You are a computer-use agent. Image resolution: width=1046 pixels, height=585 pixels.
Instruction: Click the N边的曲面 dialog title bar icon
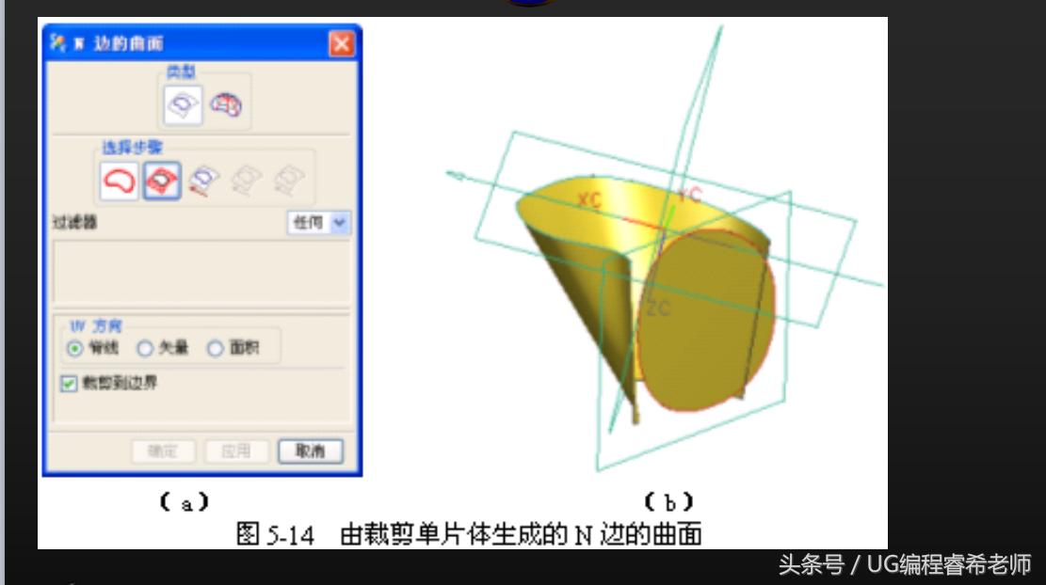[x=60, y=40]
